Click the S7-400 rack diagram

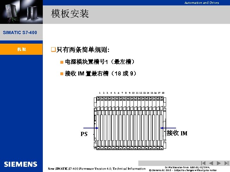click(x=130, y=123)
